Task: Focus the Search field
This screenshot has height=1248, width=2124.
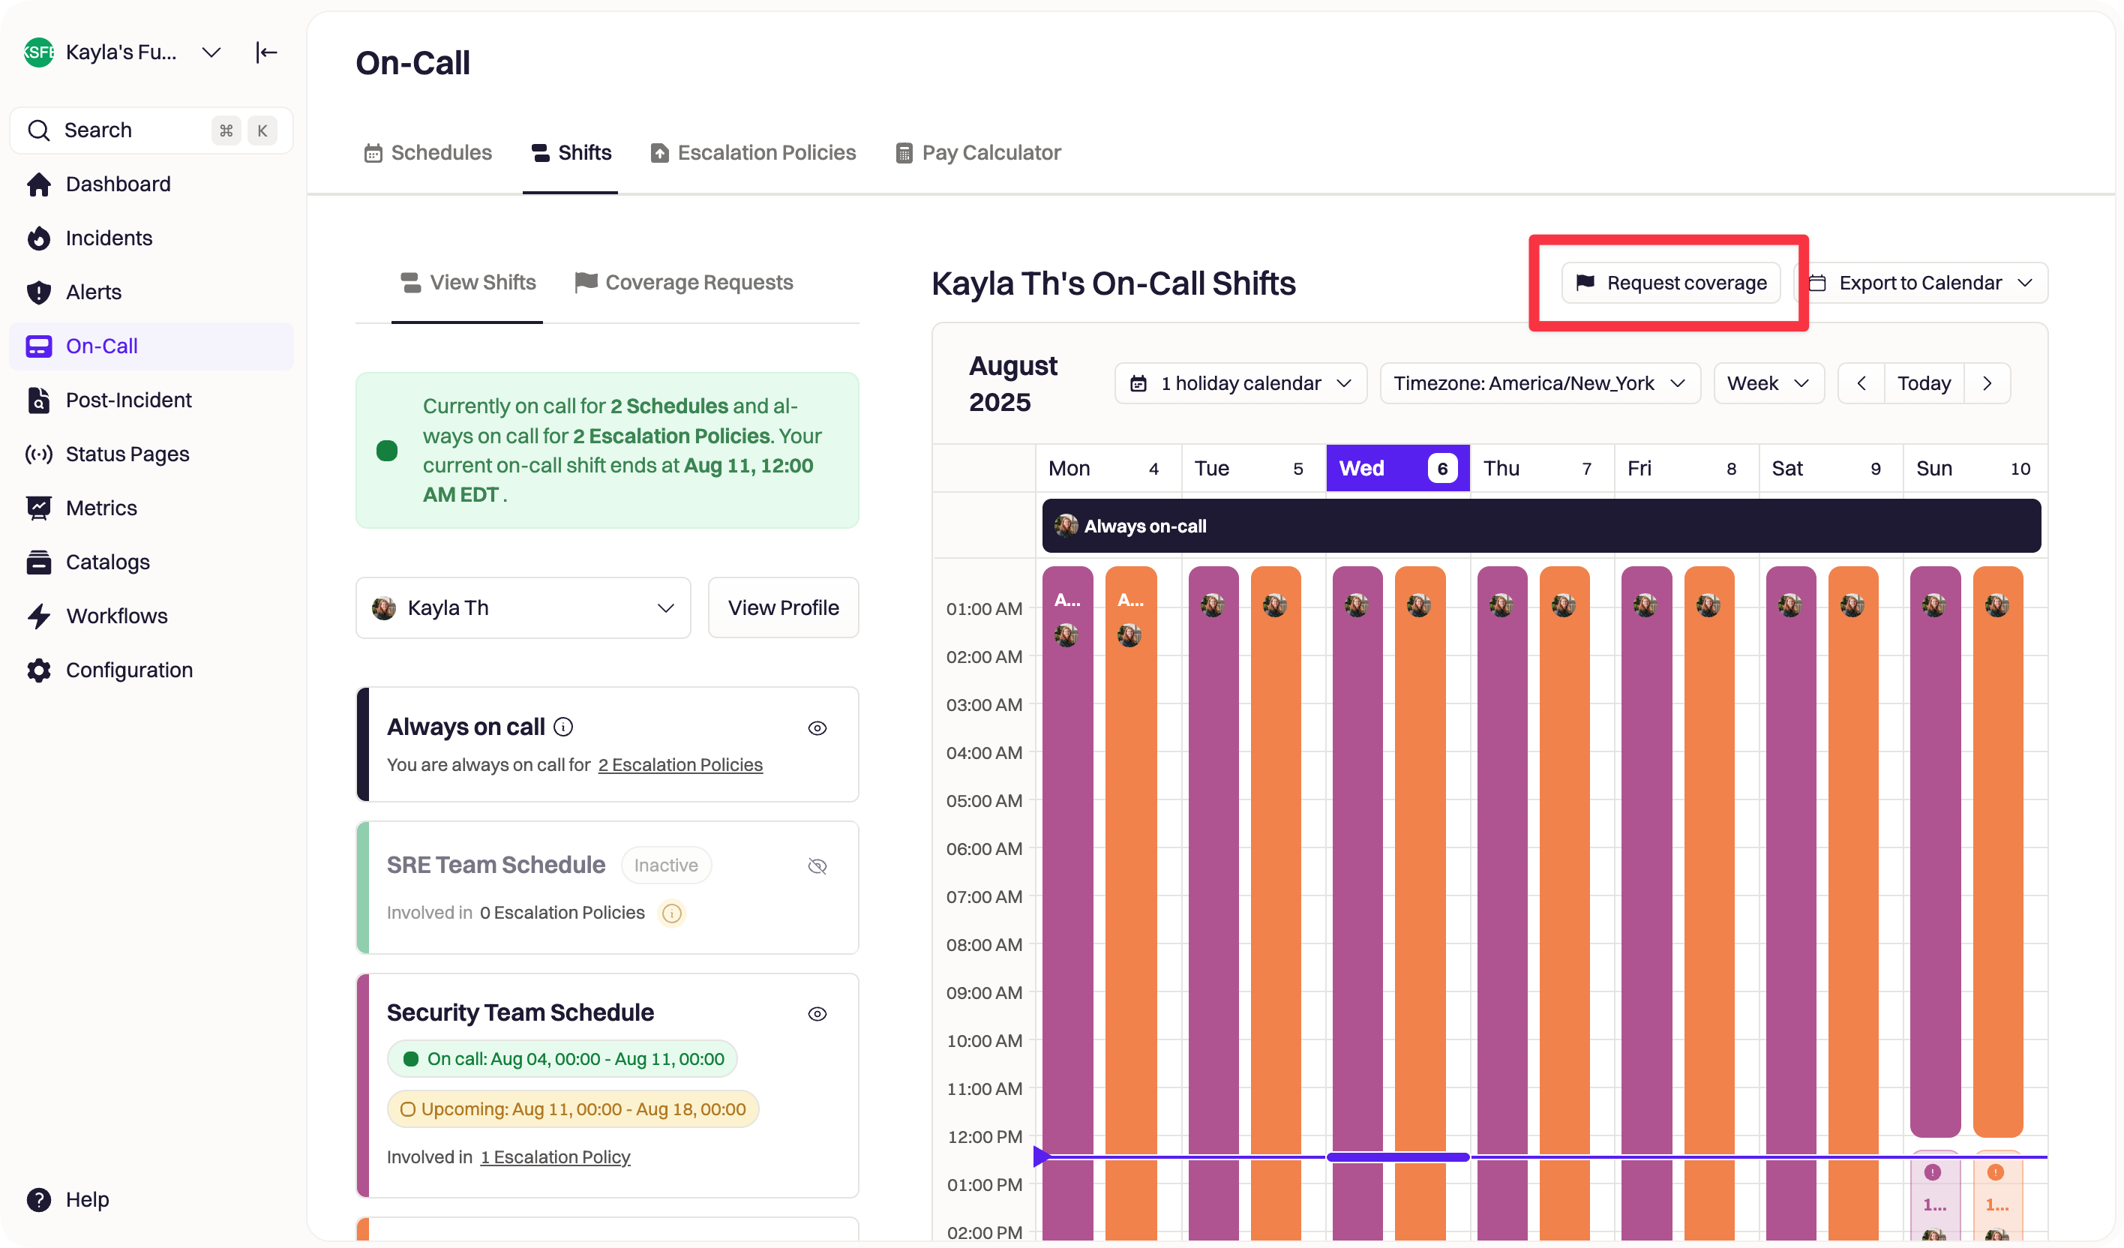Action: (x=151, y=130)
